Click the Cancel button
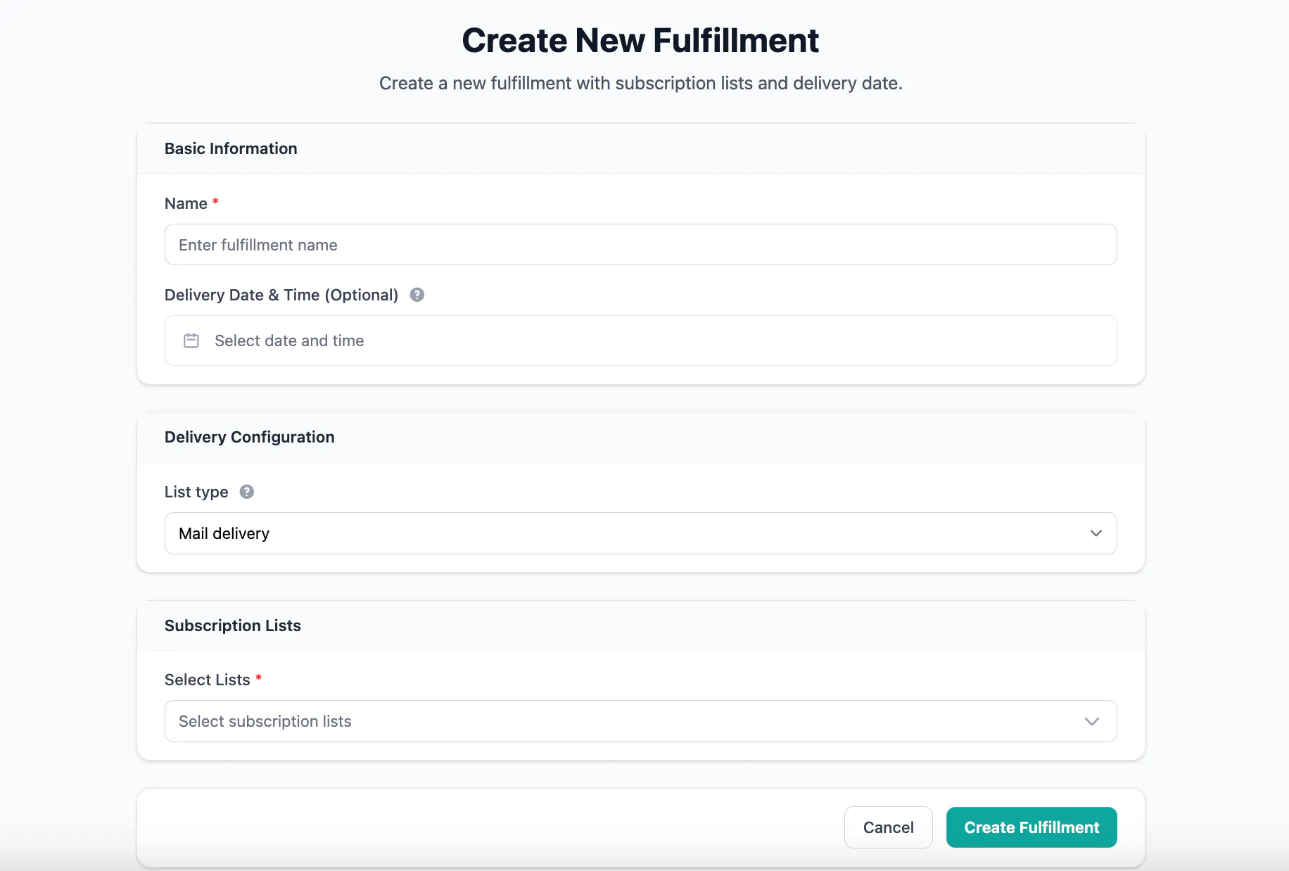The height and width of the screenshot is (871, 1289). pyautogui.click(x=888, y=827)
